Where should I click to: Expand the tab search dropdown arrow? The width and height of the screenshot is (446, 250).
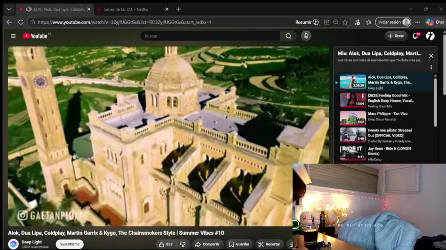pyautogui.click(x=9, y=9)
